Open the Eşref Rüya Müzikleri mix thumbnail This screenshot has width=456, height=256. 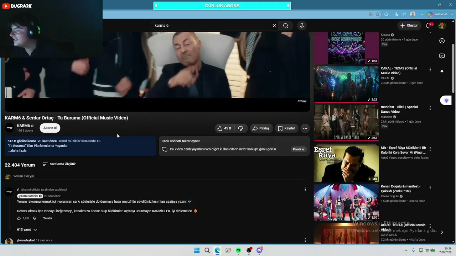(x=346, y=164)
